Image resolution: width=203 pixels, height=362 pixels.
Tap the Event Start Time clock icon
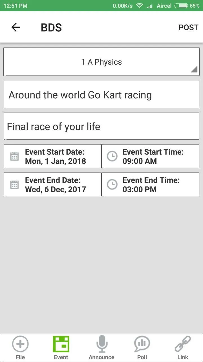112,156
